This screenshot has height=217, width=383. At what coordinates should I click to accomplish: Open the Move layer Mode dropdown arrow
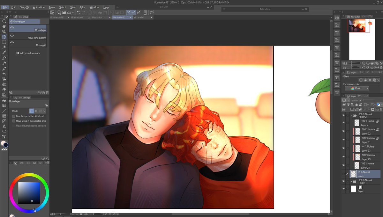point(44,111)
